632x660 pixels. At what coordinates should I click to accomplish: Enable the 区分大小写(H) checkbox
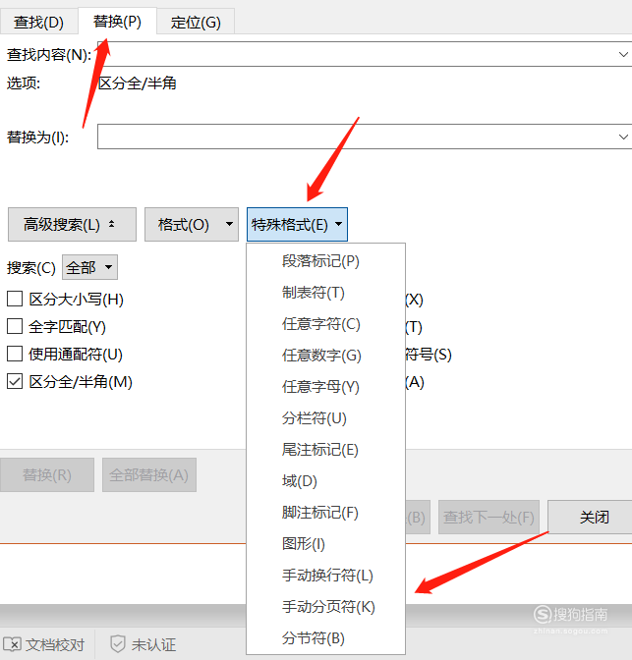pos(15,300)
